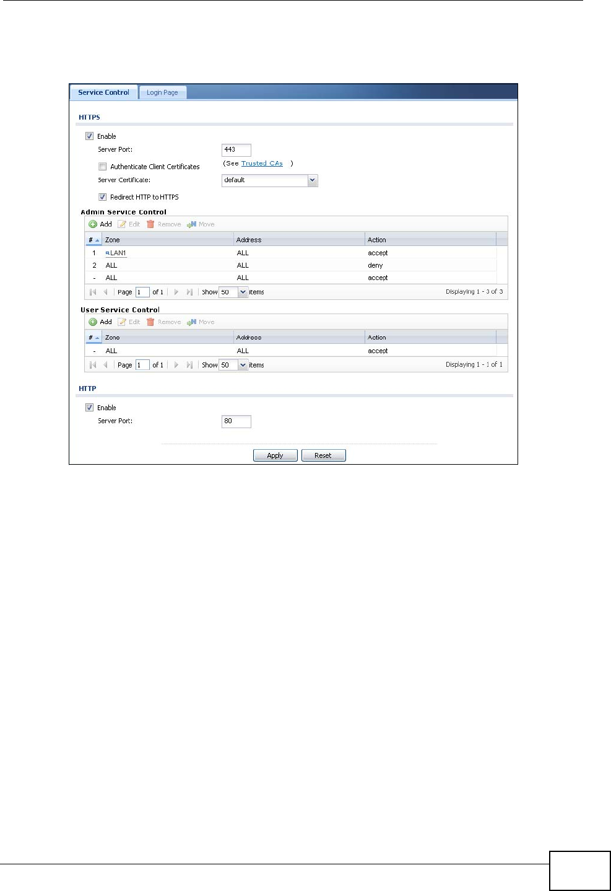This screenshot has width=611, height=891.
Task: Select the LAN1 zone row
Action: 291,253
